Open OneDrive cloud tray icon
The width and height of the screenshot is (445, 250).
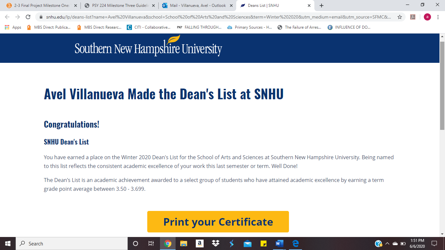395,243
